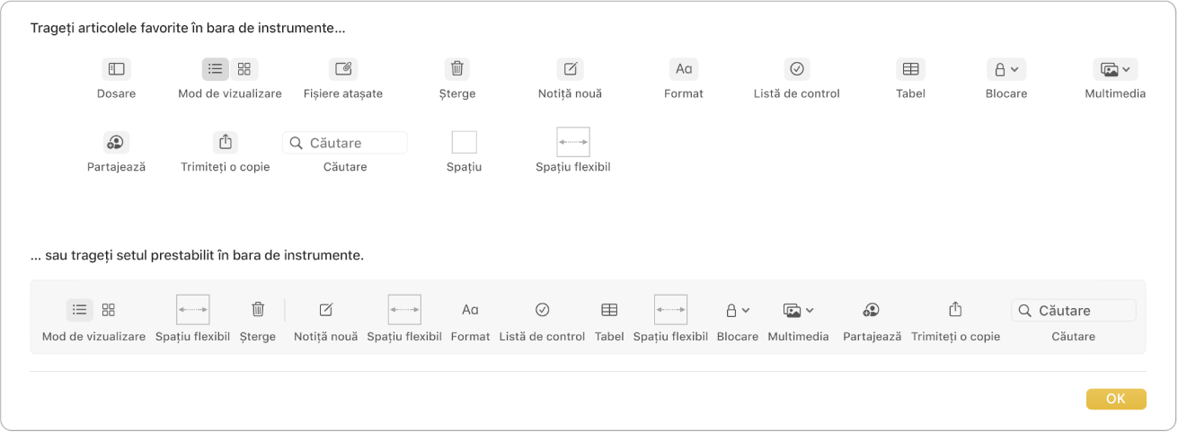Click the Dosare sidebar icon
Viewport: 1178px width, 432px height.
click(x=116, y=68)
